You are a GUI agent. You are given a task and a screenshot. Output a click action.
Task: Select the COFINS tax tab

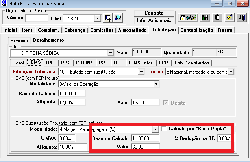85,63
